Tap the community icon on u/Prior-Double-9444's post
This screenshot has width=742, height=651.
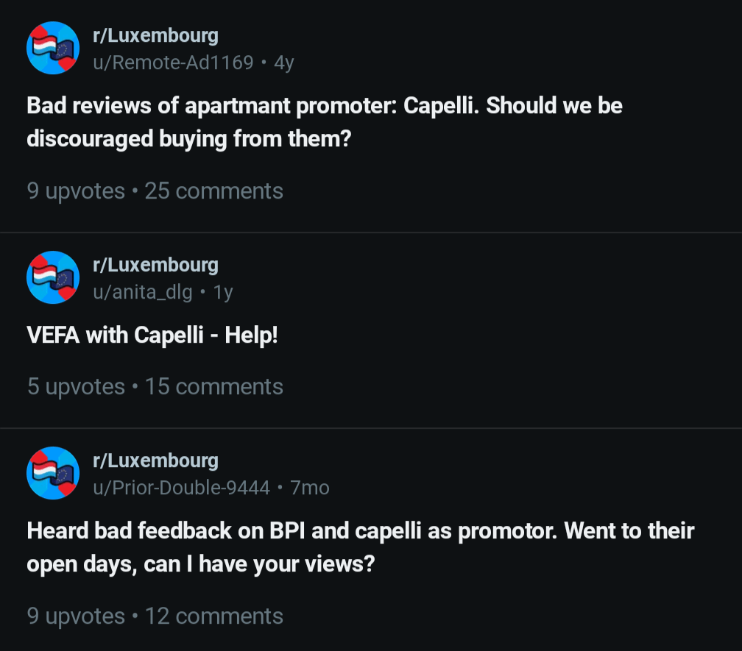[52, 473]
